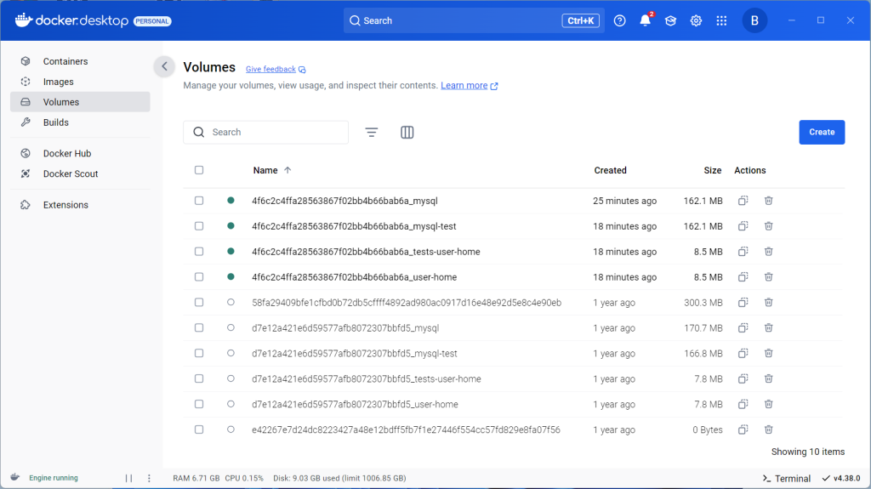
Task: Pause the Docker engine in status bar
Action: point(129,478)
